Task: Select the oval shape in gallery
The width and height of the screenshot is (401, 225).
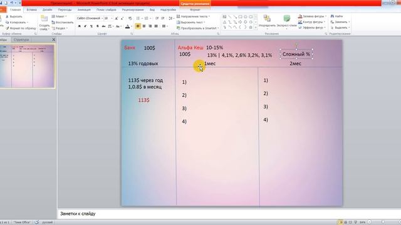Action: [x=246, y=17]
